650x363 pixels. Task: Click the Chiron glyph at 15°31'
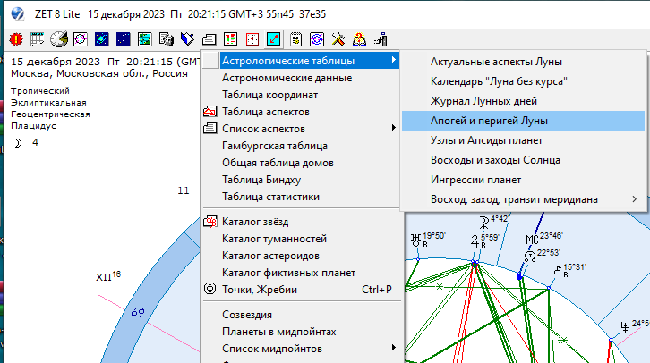point(558,271)
